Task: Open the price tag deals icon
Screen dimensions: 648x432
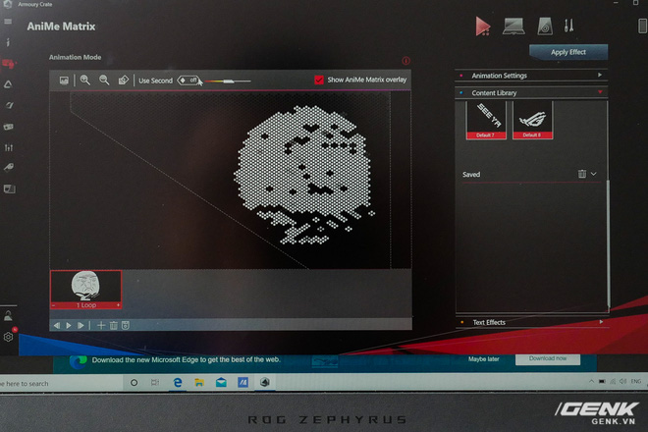Action: (x=9, y=167)
